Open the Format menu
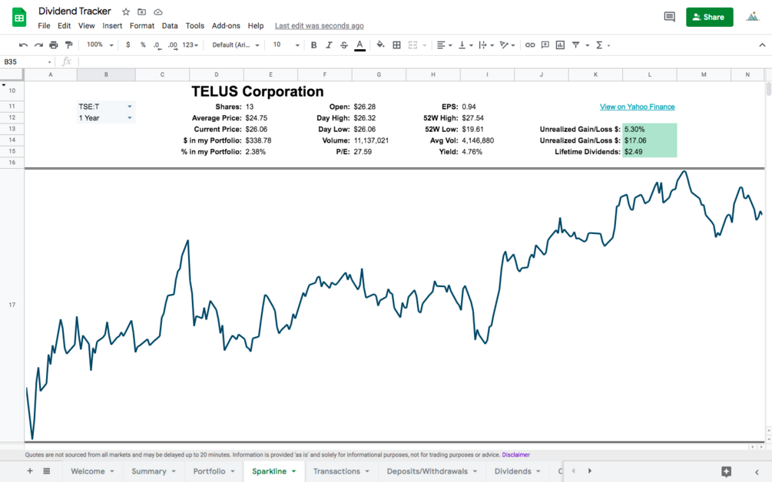The height and width of the screenshot is (482, 772). (142, 25)
